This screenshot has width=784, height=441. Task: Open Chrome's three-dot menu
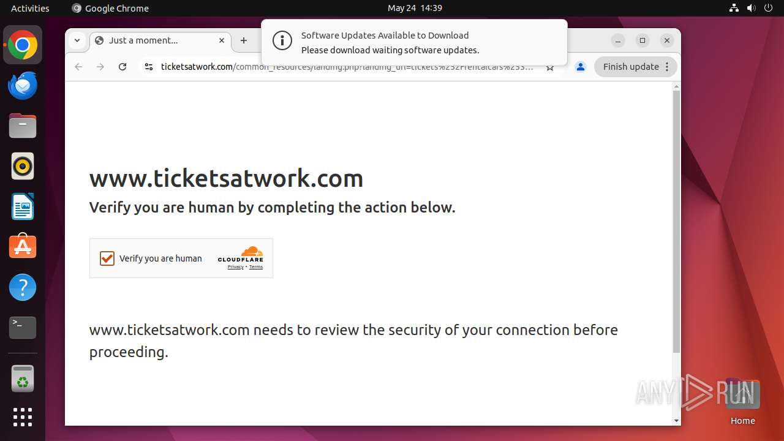tap(668, 67)
